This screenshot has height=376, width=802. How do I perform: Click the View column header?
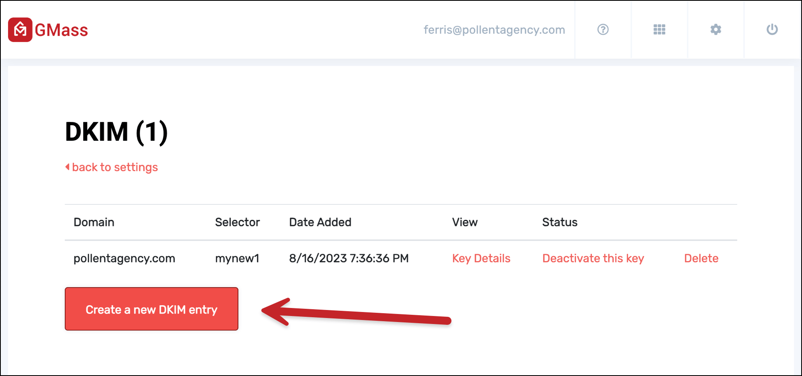465,222
